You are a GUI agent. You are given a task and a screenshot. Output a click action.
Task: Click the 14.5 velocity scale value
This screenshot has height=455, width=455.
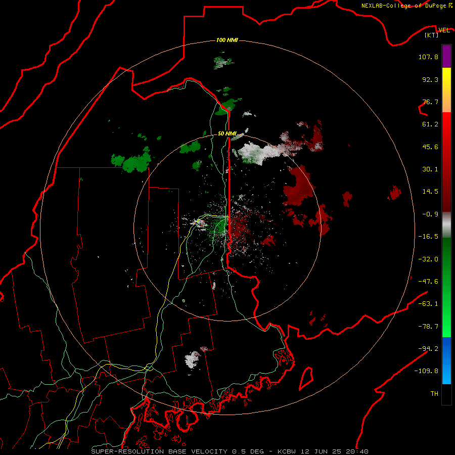click(x=430, y=192)
